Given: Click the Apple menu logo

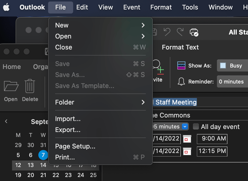Looking at the screenshot, I should pos(6,7).
